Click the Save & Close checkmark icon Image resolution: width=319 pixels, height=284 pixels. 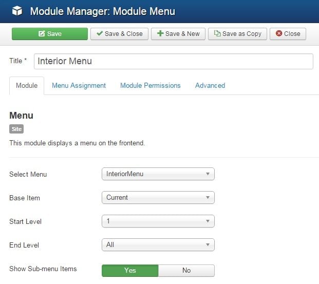pos(100,34)
